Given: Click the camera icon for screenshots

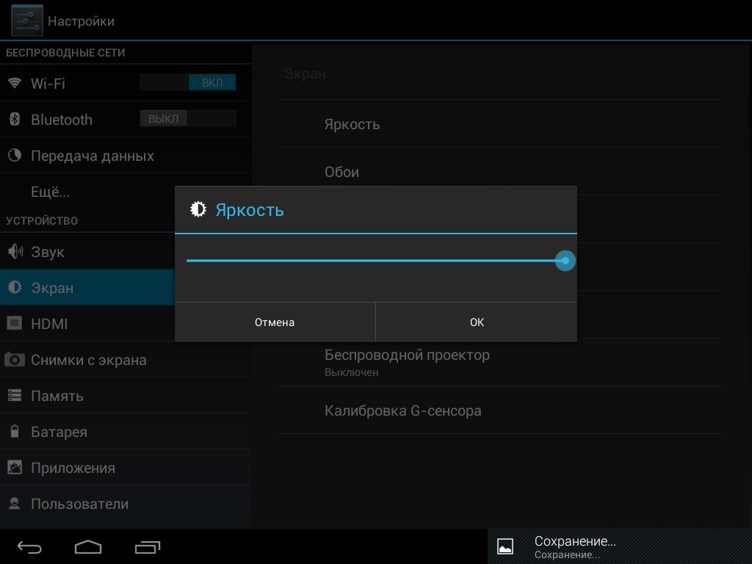Looking at the screenshot, I should click(x=15, y=360).
